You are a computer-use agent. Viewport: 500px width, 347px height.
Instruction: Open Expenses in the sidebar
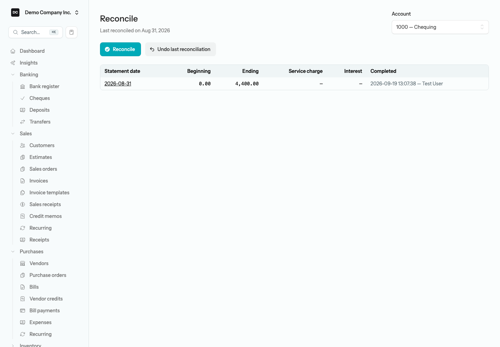click(40, 322)
